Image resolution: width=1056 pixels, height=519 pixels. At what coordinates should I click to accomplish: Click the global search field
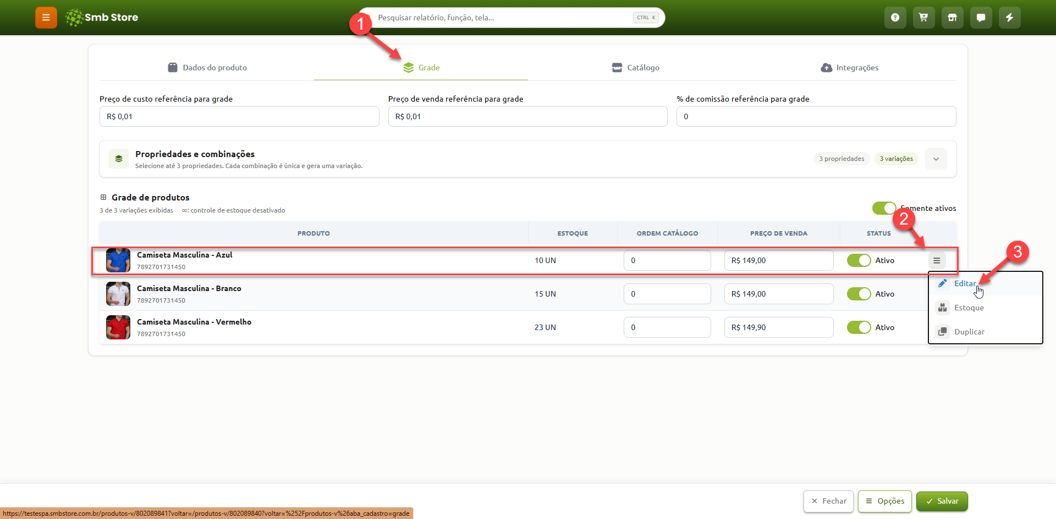(x=512, y=18)
